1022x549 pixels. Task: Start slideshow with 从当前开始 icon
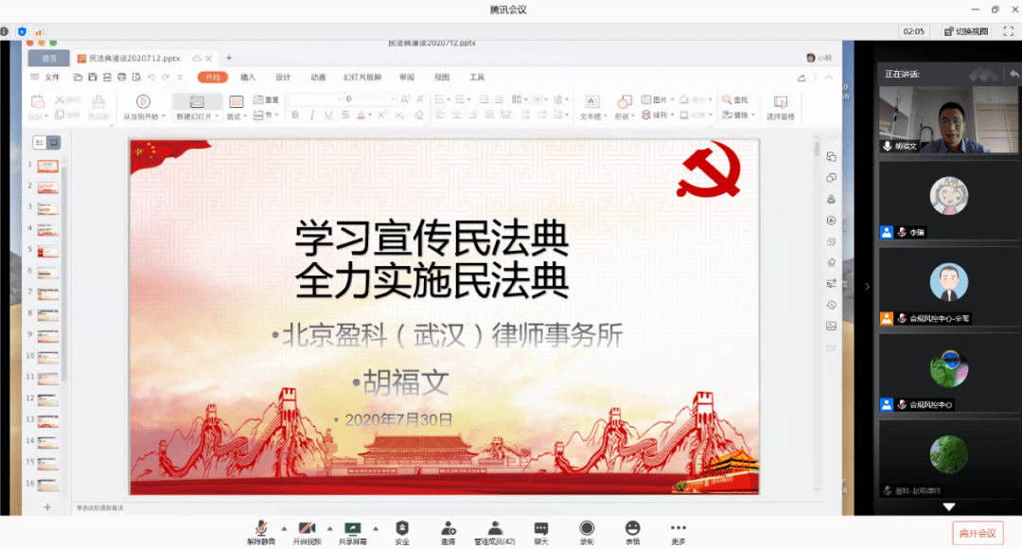[x=142, y=99]
